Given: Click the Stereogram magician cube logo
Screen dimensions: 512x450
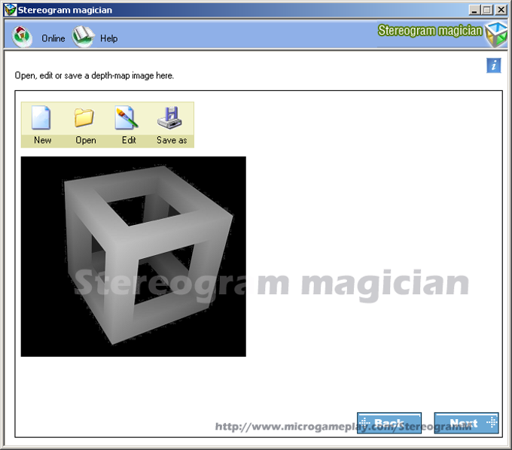Looking at the screenshot, I should (496, 35).
